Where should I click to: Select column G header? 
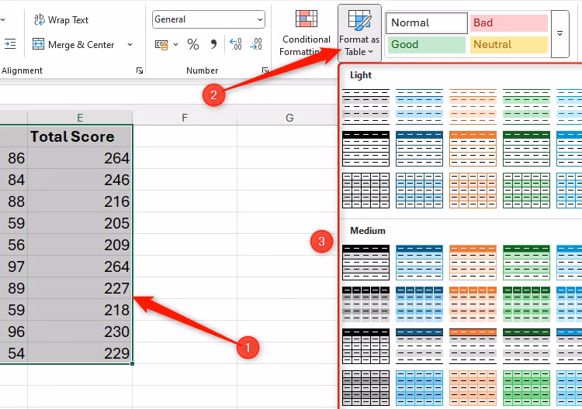[289, 118]
